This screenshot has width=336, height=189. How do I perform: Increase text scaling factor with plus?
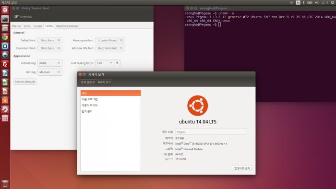tap(117, 63)
